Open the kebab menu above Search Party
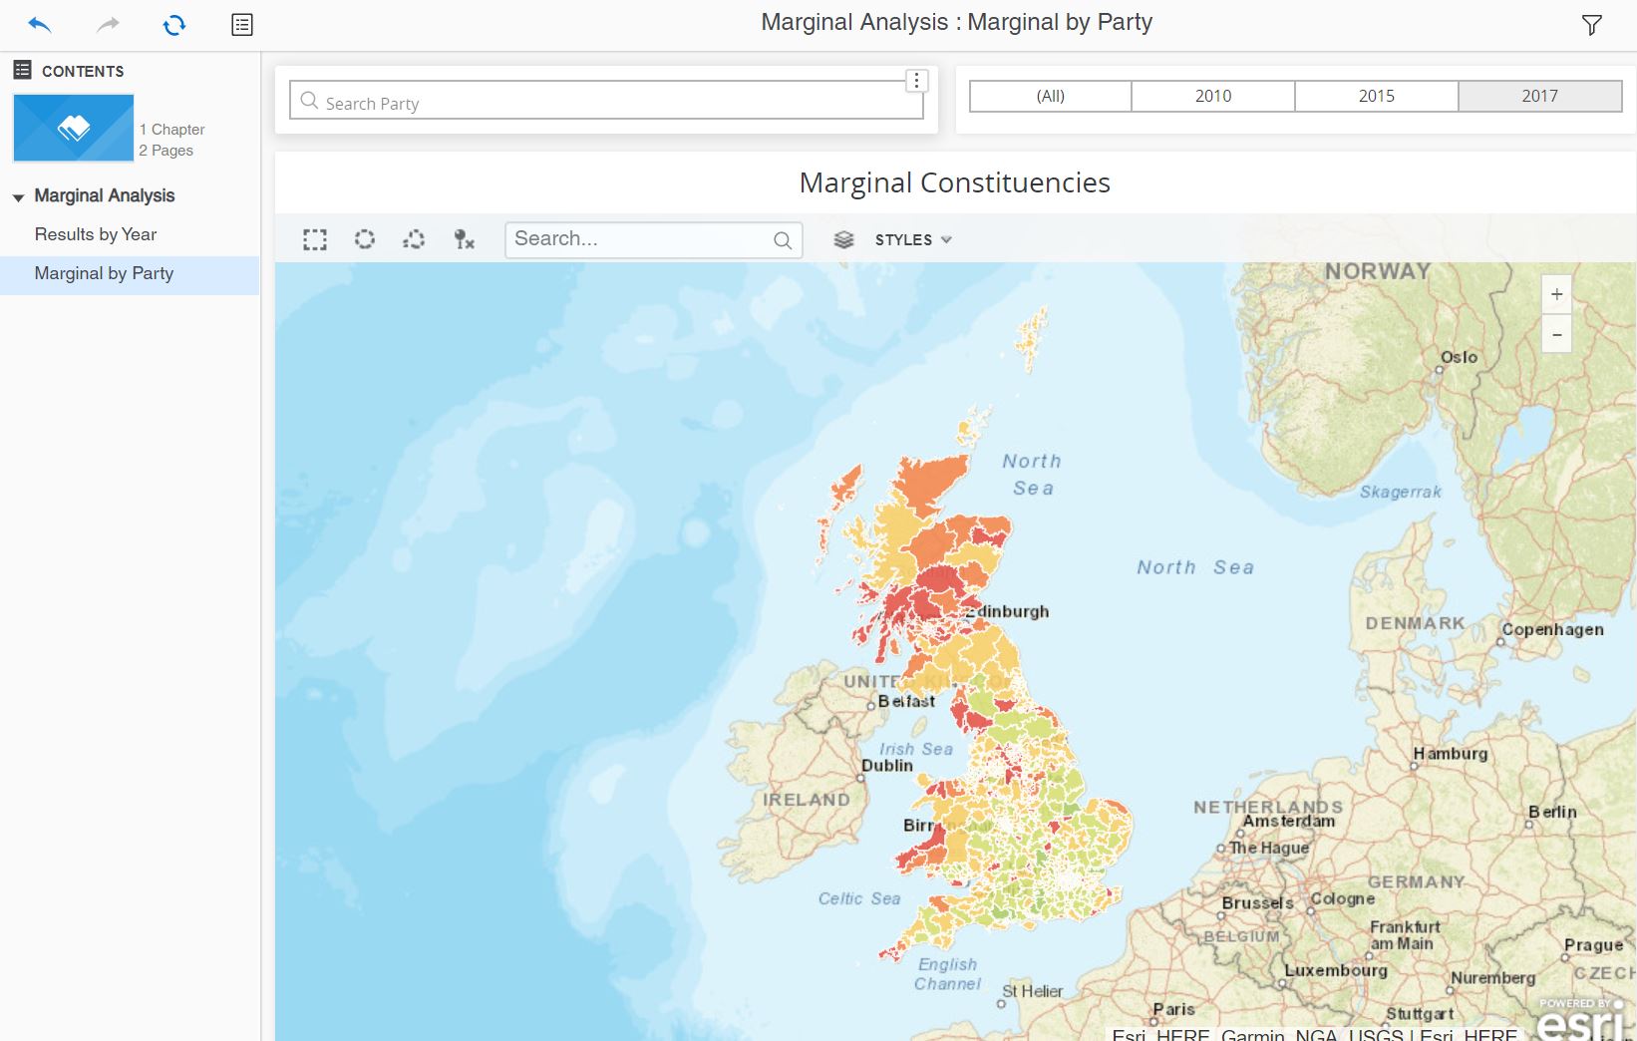 pos(916,80)
